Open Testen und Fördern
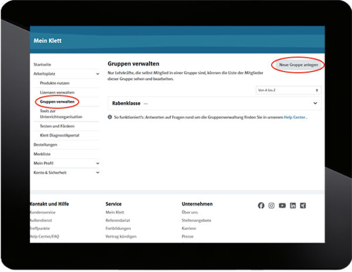Image resolution: width=352 pixels, height=272 pixels. click(57, 126)
